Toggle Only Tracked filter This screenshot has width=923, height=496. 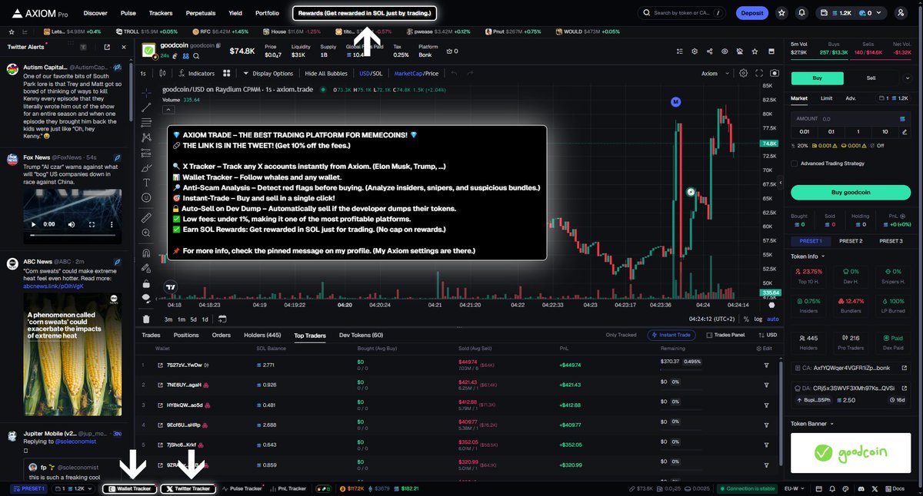coord(621,335)
